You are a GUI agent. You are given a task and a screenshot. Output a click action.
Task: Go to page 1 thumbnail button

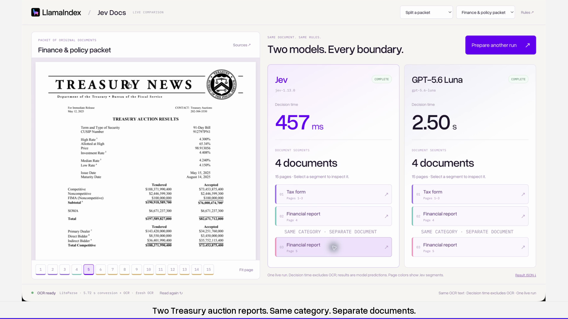[41, 269]
